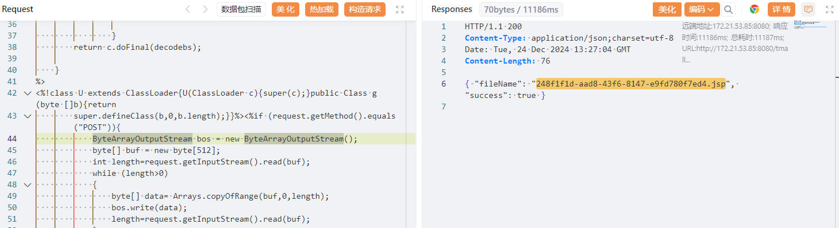Click the 70bytes / 11186ms response tag
Screen dimensions: 839x228
[521, 9]
